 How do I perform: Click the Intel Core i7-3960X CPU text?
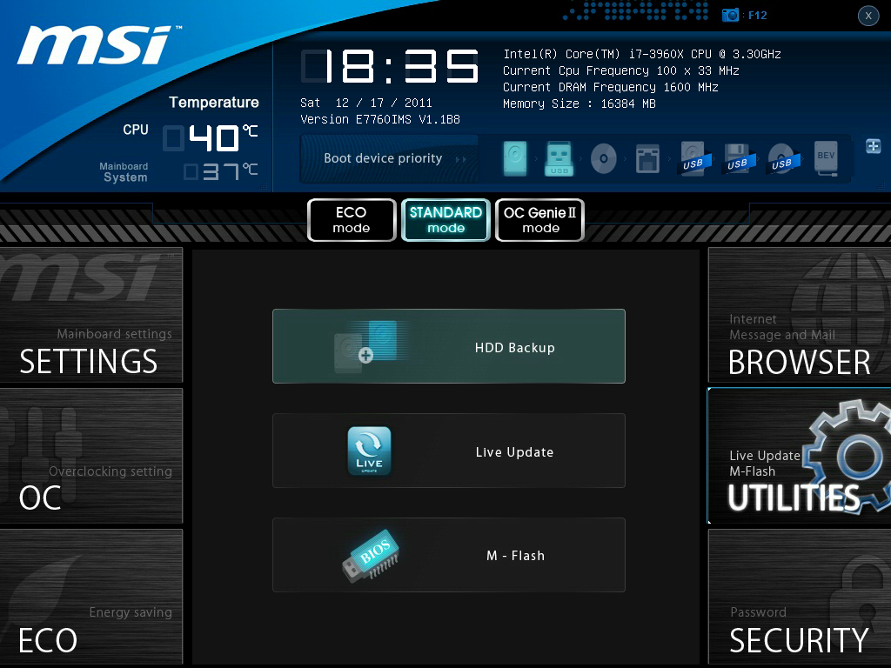(x=641, y=54)
